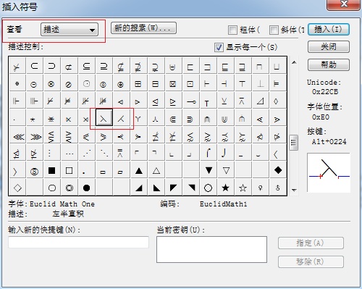Click the symbol grid scrollbar thumb

tap(294, 143)
